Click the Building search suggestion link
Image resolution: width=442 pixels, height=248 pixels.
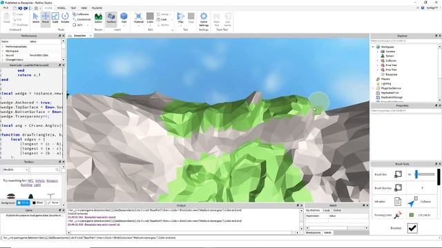point(26,185)
